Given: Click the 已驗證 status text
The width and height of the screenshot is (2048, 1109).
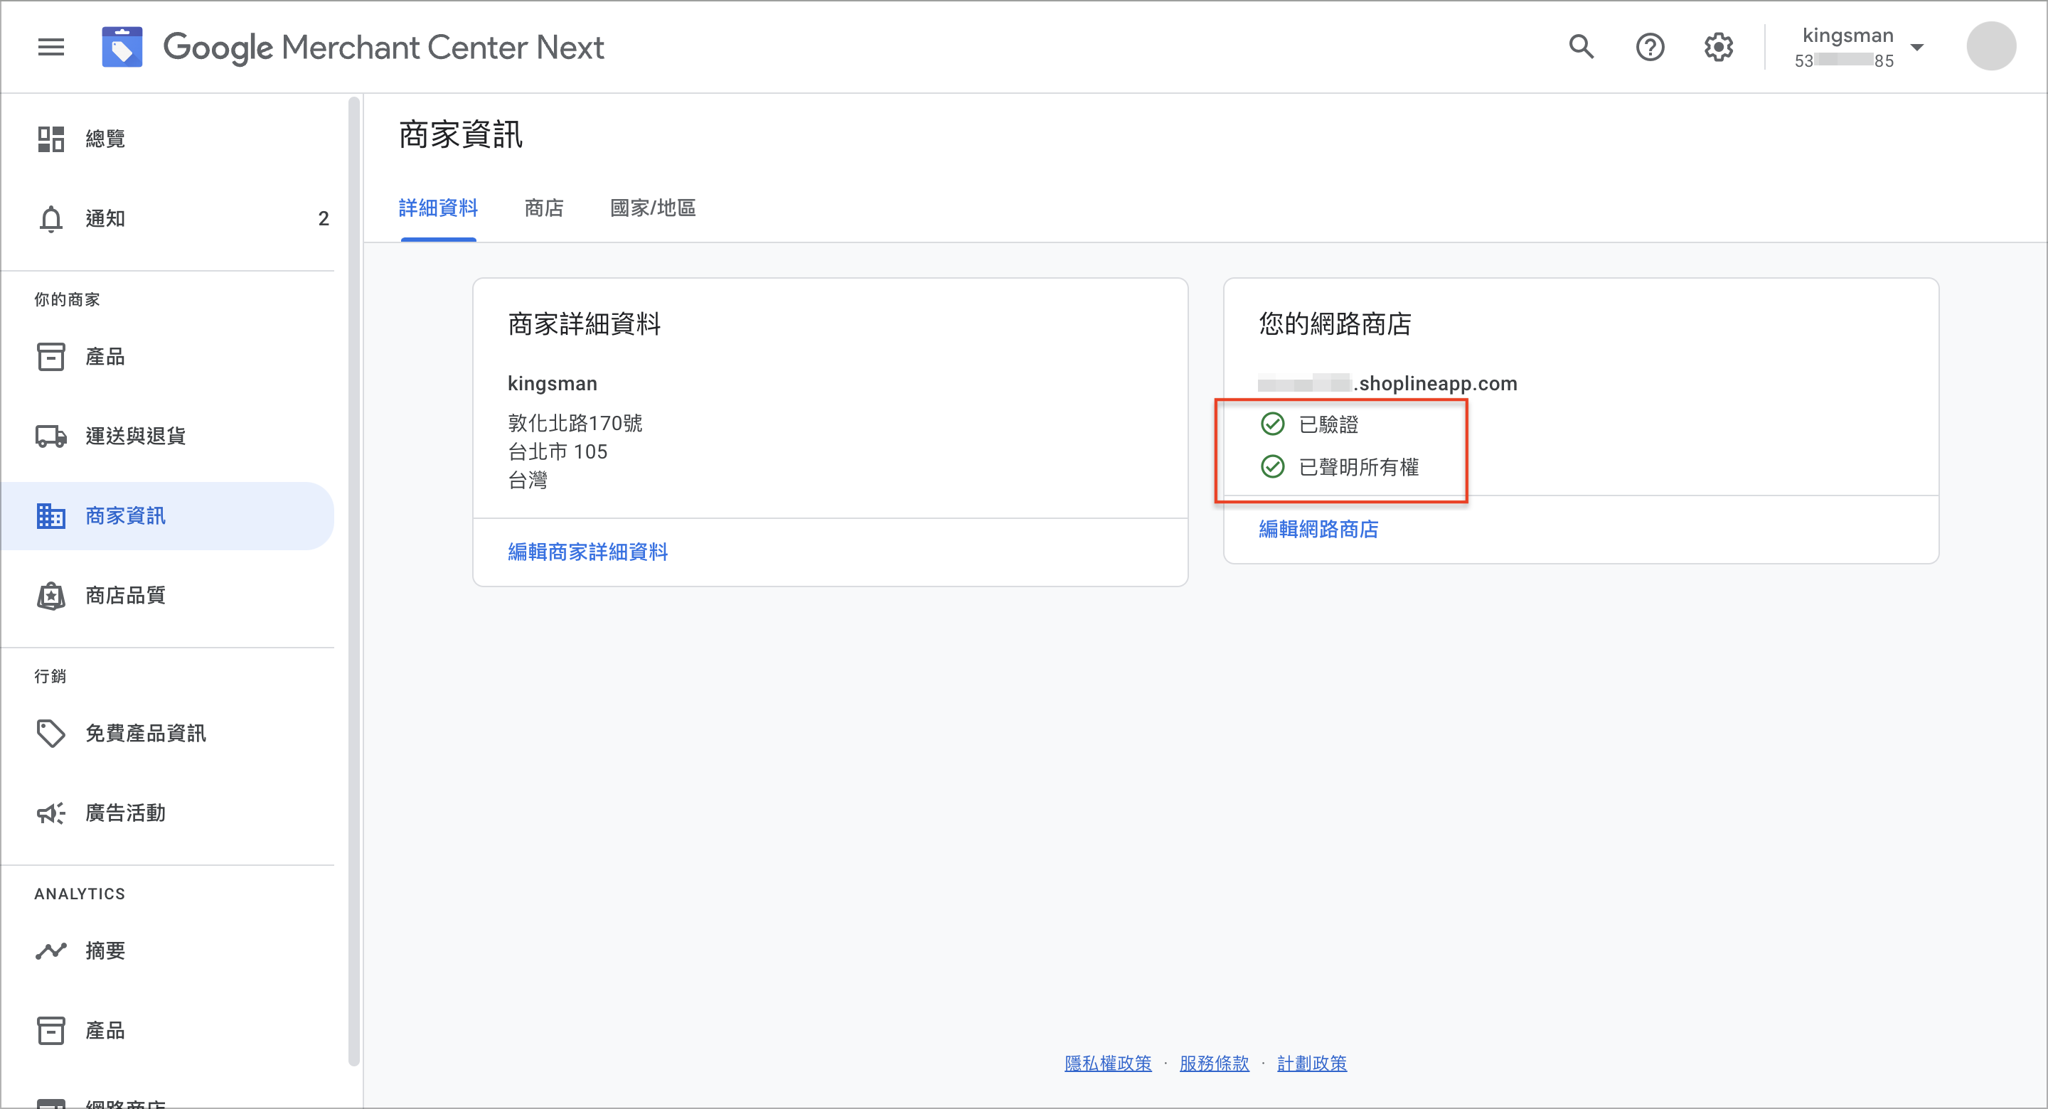Looking at the screenshot, I should click(1328, 424).
